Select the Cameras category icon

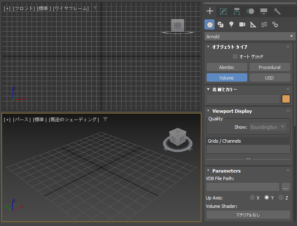click(x=242, y=24)
